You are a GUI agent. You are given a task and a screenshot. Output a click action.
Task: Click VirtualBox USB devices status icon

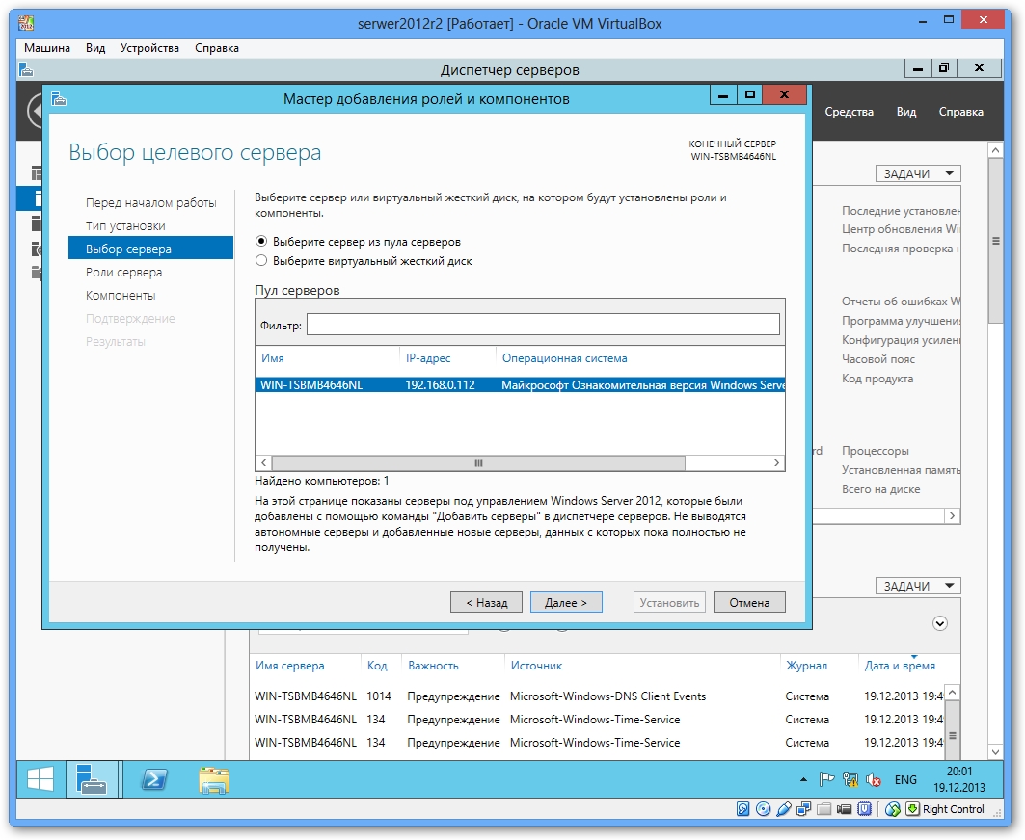click(x=783, y=809)
